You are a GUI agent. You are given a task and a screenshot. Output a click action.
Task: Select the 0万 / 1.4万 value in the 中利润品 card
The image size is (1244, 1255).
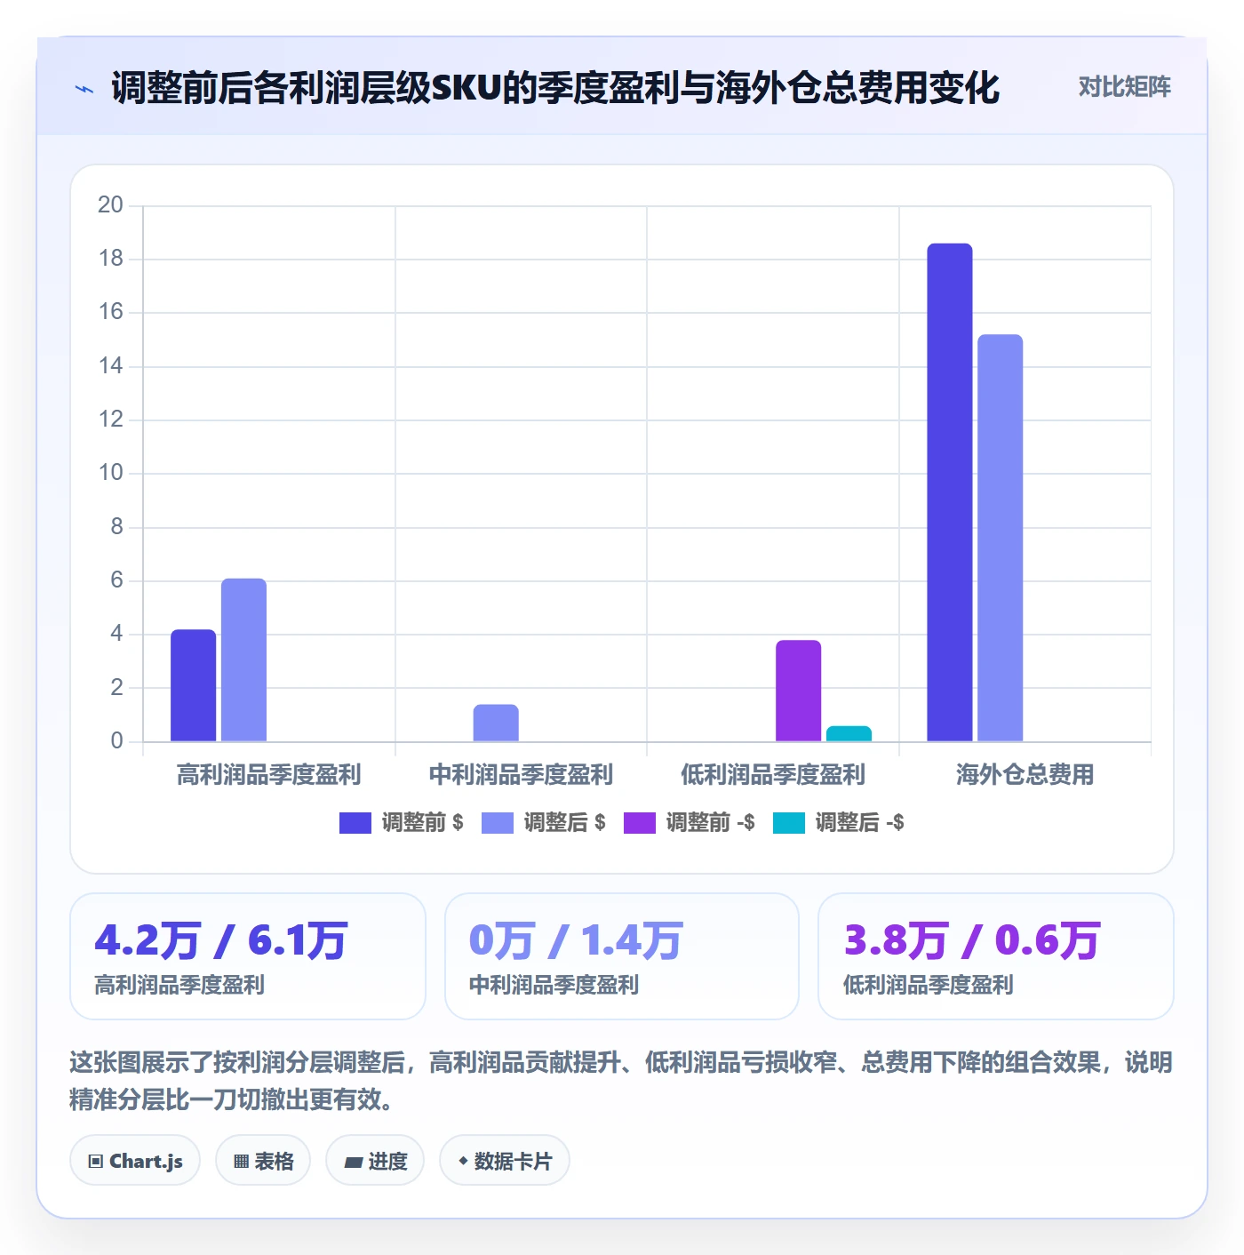tap(576, 940)
